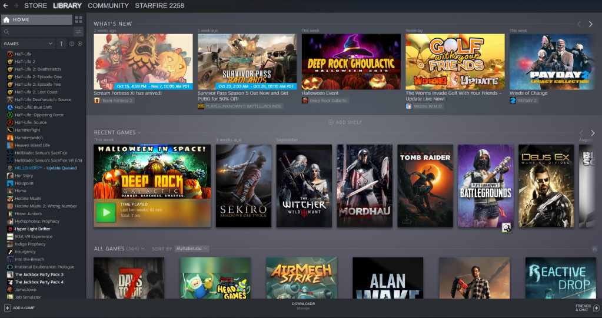The height and width of the screenshot is (318, 602).
Task: Open the STARFIRE 2258 profile tab
Action: click(159, 6)
